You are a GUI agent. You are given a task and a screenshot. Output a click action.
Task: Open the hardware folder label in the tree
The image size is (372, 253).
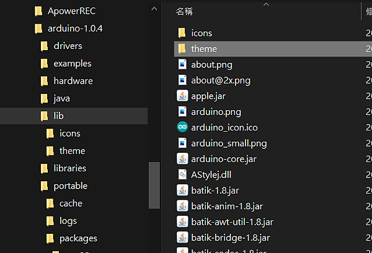click(73, 81)
